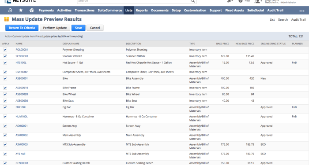The width and height of the screenshot is (309, 165).
Task: Open item ASB00001
Action: 22,78
